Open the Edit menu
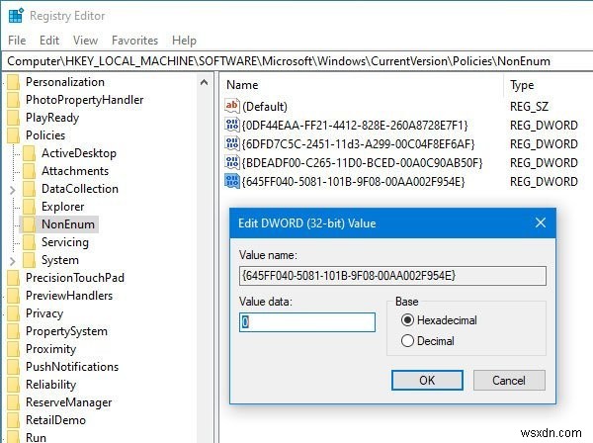The height and width of the screenshot is (443, 593). tap(49, 41)
